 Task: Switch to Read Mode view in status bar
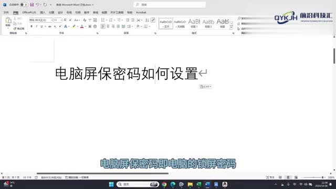(x=280, y=177)
